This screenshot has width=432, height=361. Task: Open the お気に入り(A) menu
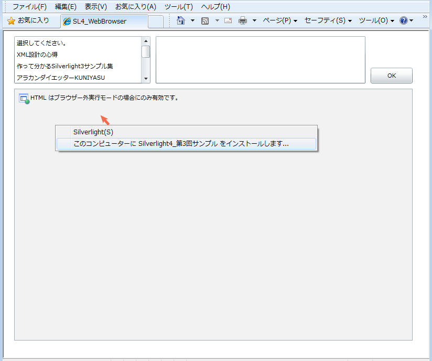click(136, 7)
